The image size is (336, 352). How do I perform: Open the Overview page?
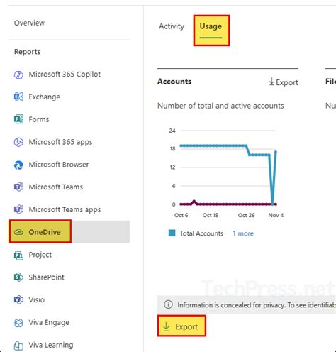(29, 23)
